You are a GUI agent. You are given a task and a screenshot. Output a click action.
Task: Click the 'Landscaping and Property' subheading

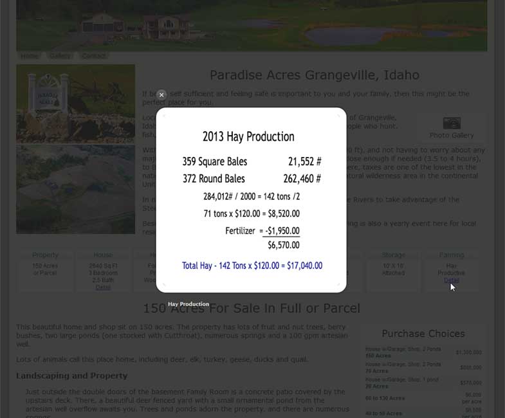pyautogui.click(x=72, y=376)
